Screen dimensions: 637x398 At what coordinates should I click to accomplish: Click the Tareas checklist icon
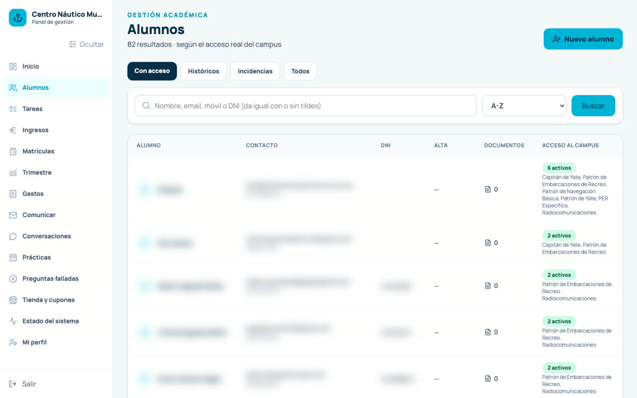click(x=13, y=109)
